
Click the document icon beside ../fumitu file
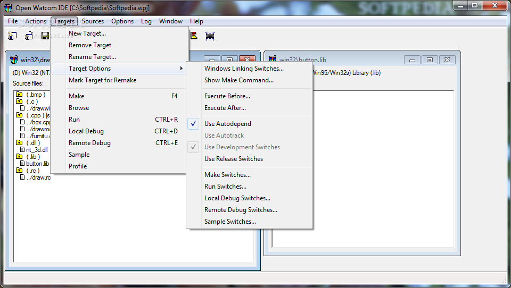click(22, 135)
